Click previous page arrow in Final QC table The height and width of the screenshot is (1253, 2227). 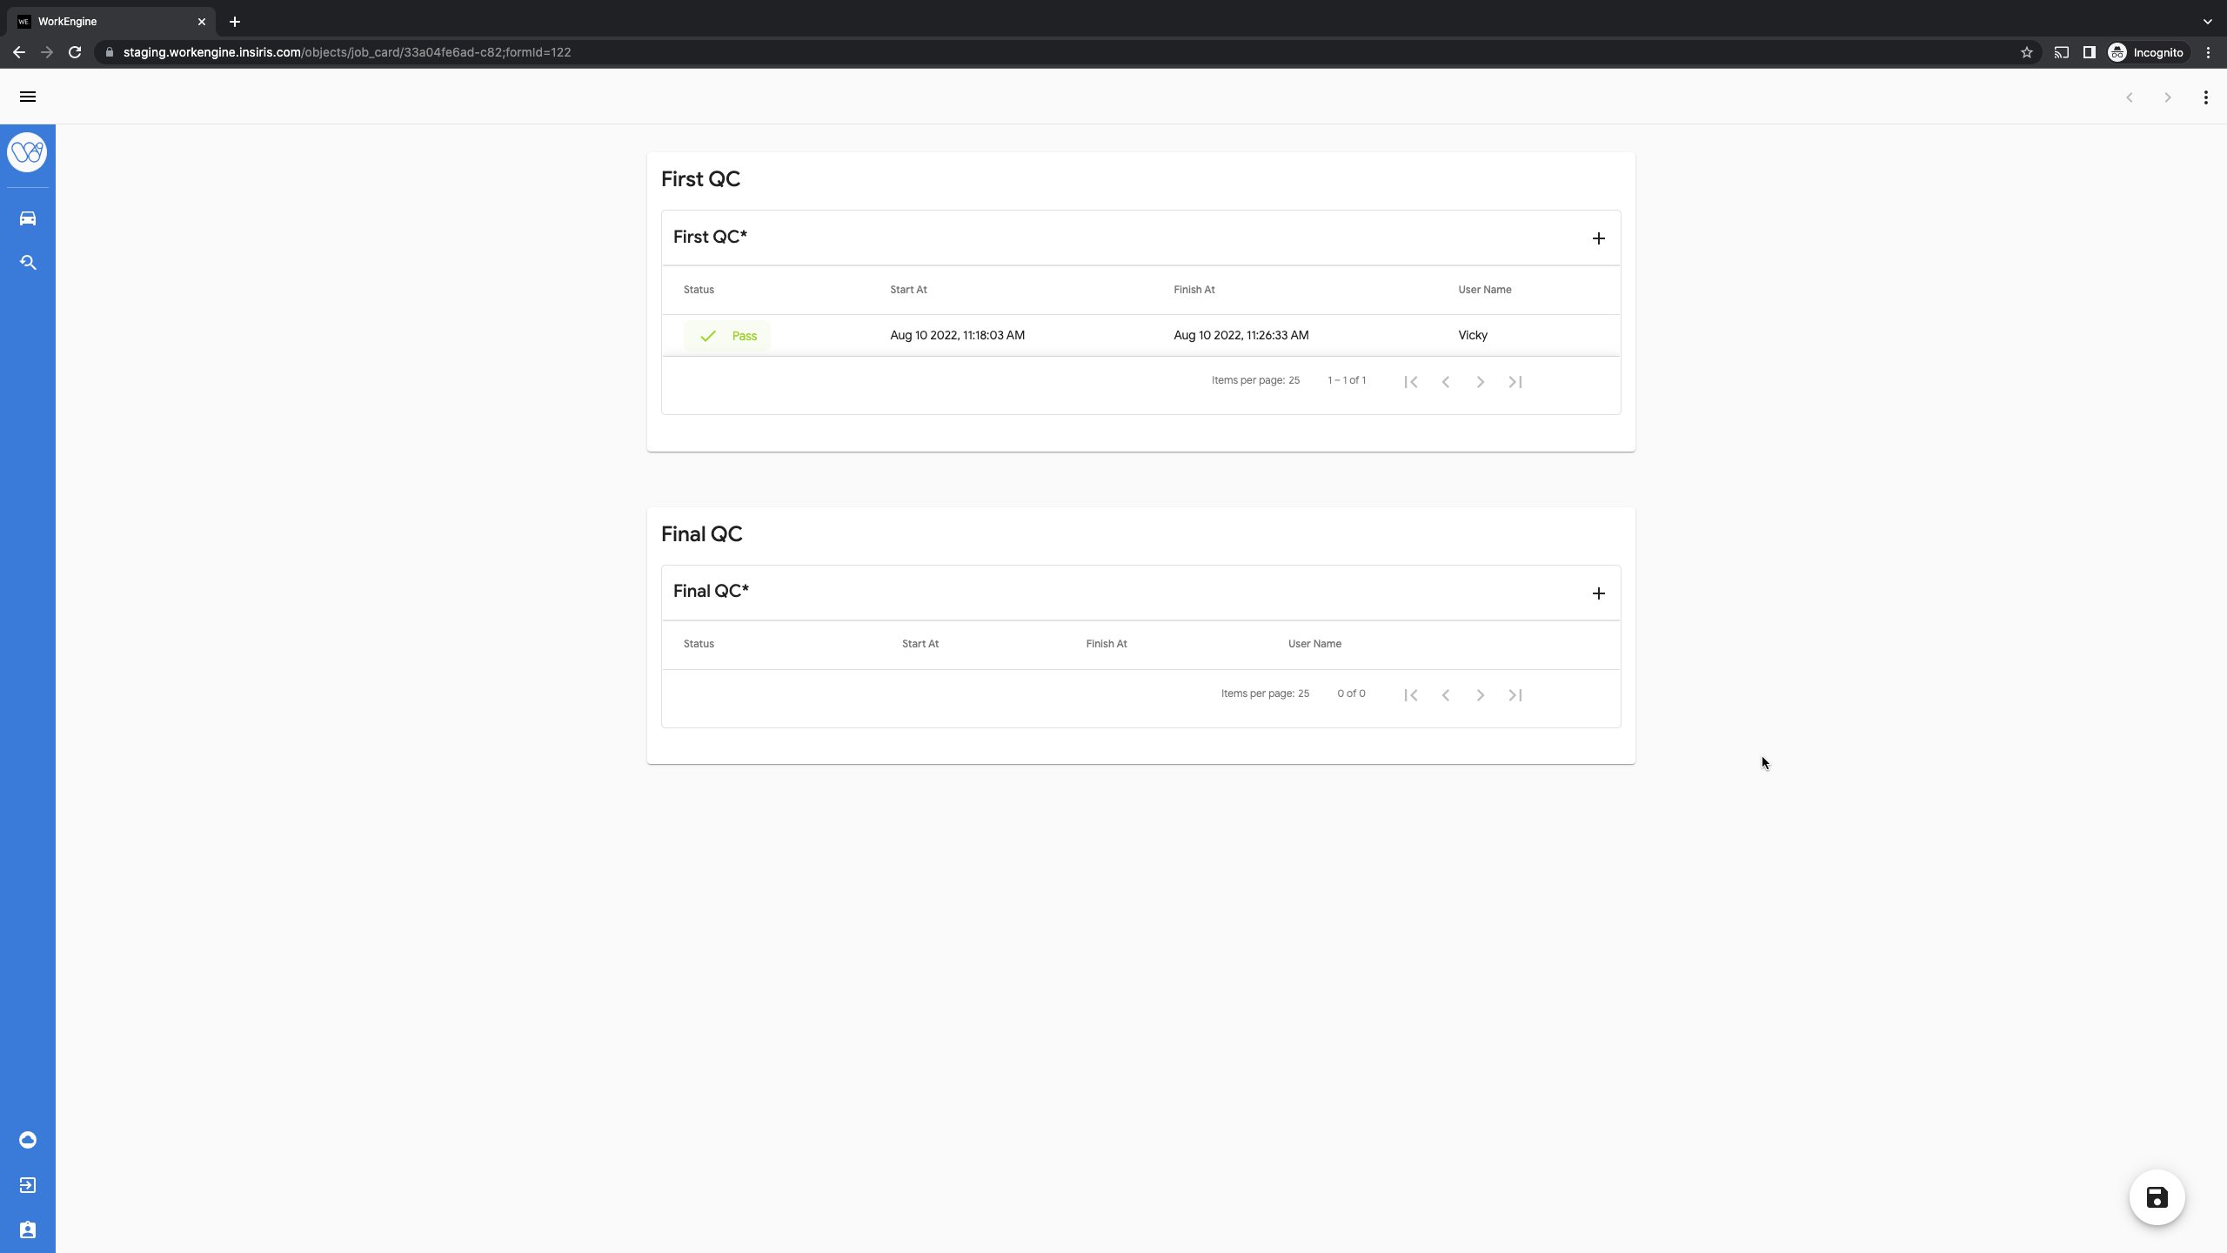pos(1445,695)
